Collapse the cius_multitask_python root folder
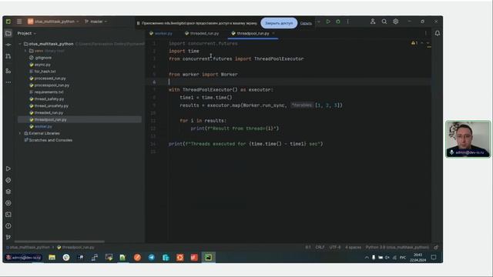Image resolution: width=493 pixels, height=277 pixels. [x=20, y=44]
